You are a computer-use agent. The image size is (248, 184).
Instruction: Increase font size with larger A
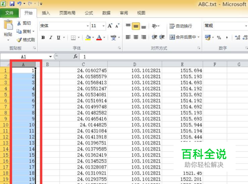(110, 26)
